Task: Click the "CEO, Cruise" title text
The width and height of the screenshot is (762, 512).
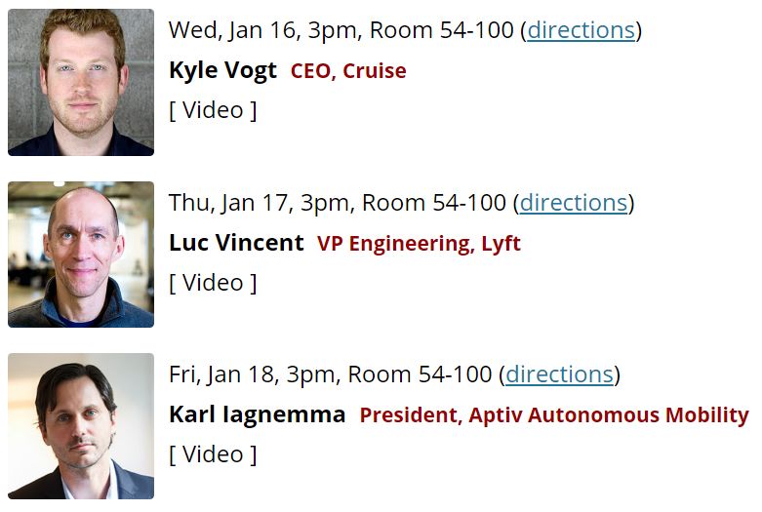Action: click(x=348, y=71)
